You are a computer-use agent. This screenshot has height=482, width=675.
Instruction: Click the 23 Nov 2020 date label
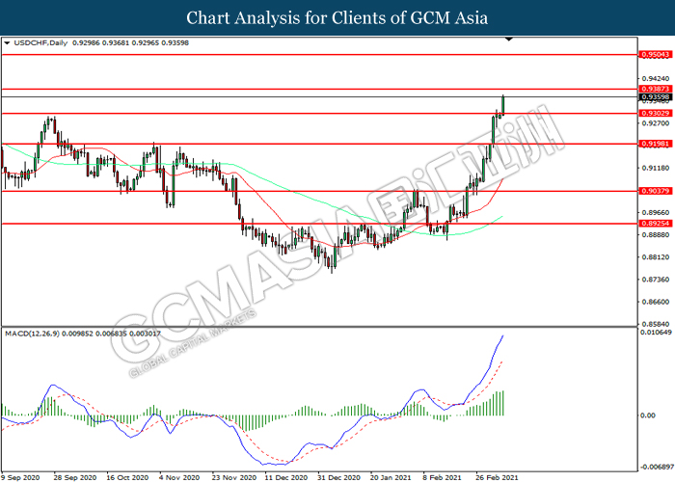pos(233,477)
